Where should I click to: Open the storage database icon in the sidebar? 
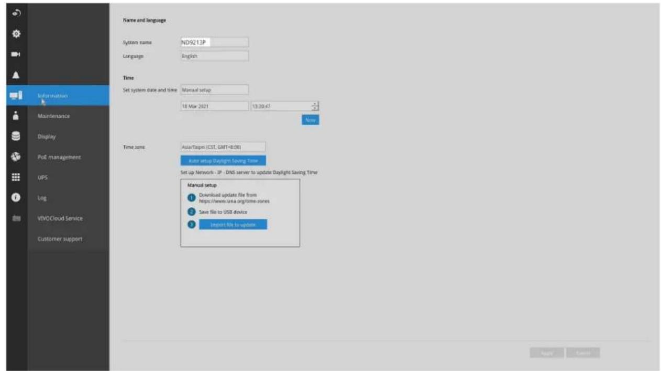pyautogui.click(x=16, y=137)
